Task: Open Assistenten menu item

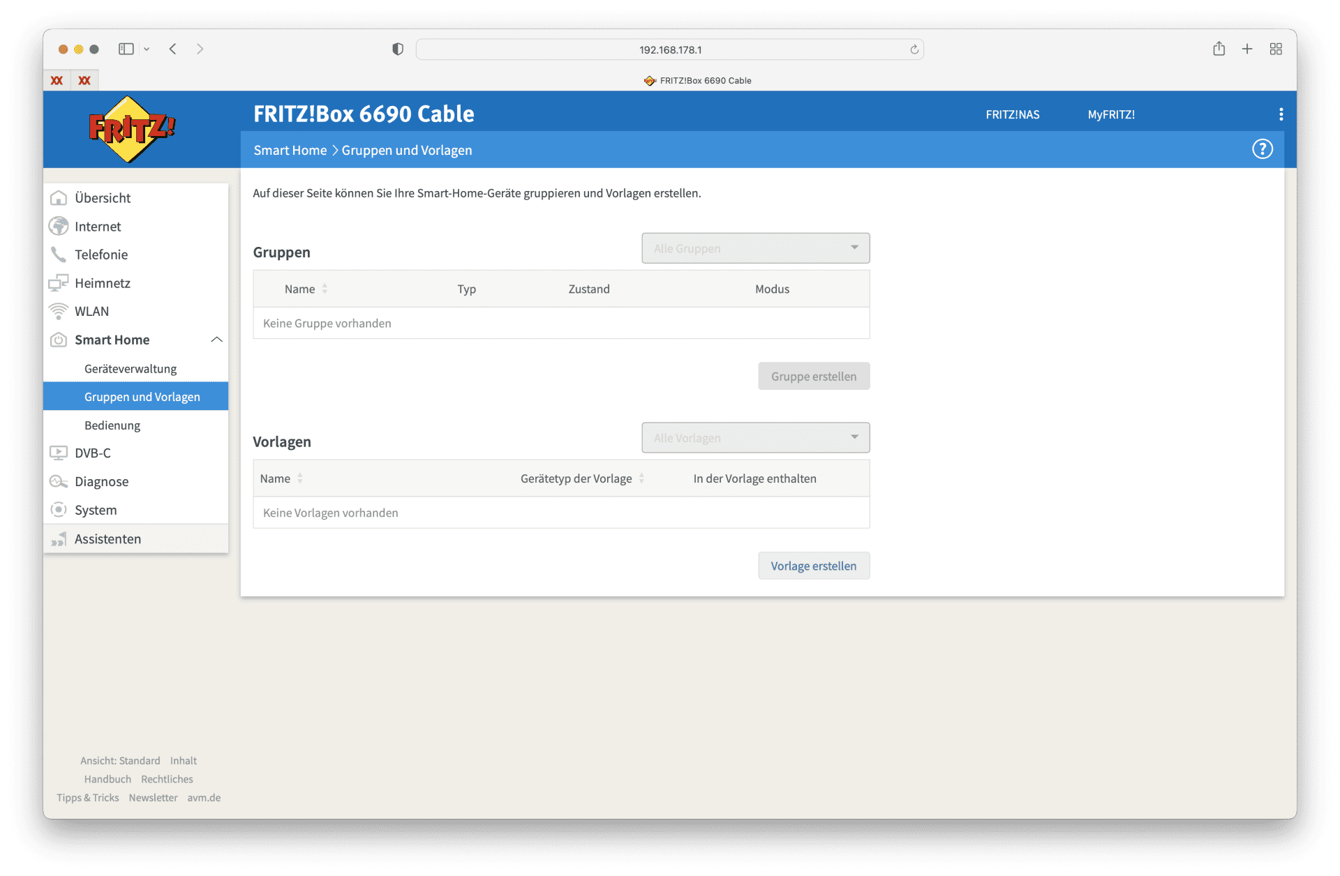Action: click(x=136, y=539)
